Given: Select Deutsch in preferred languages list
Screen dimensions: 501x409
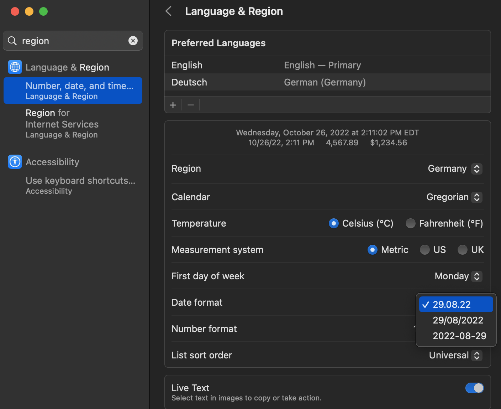Looking at the screenshot, I should (x=189, y=82).
